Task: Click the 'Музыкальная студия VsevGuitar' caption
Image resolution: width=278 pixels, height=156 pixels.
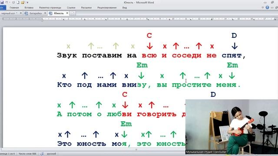Action: 206,152
